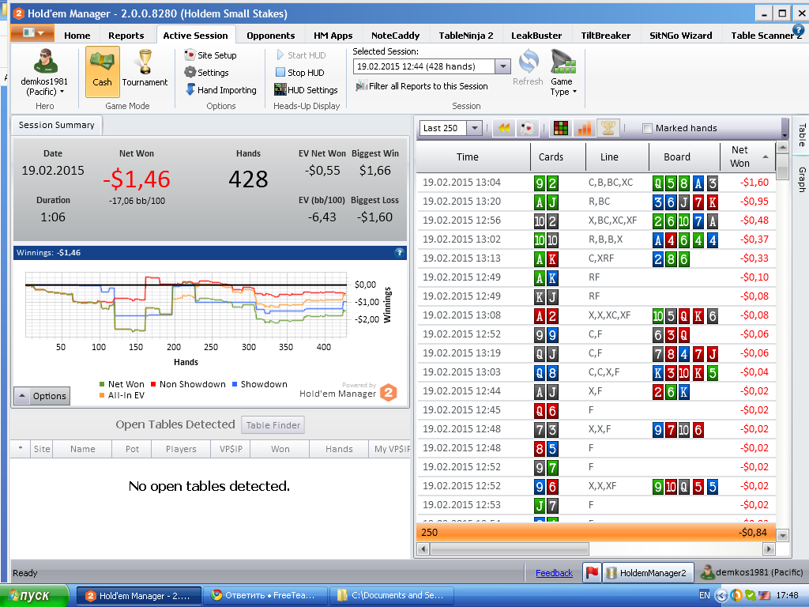Click the blue help icon beside the ribbon tabs
The image size is (809, 607).
coord(798,31)
